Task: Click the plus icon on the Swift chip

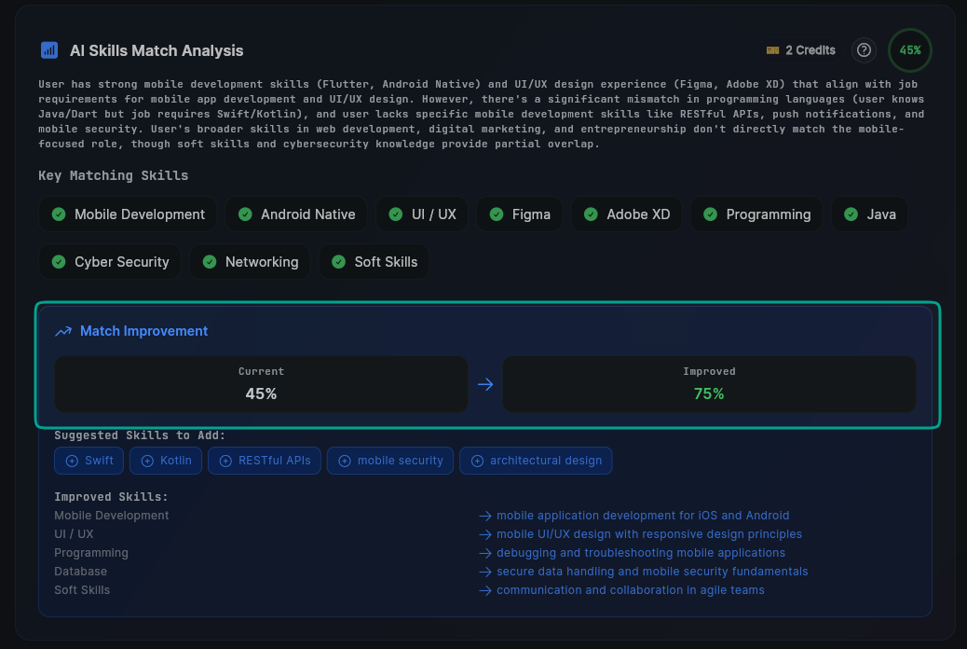Action: click(71, 460)
